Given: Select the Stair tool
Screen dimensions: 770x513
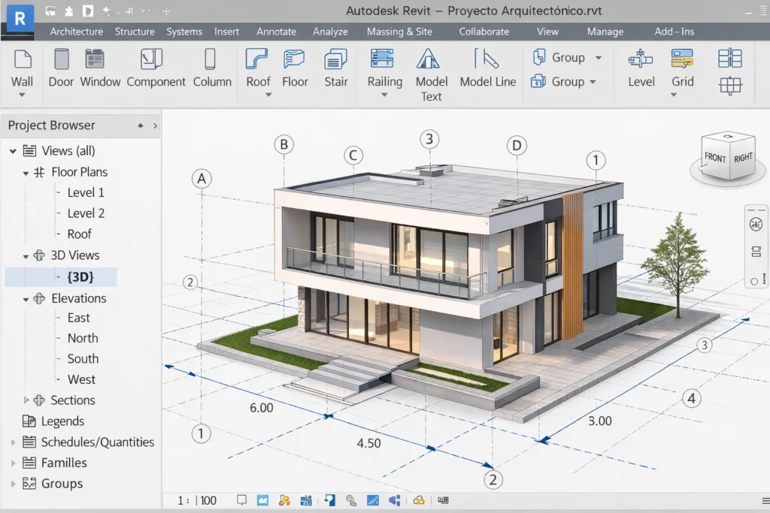Looking at the screenshot, I should click(x=335, y=66).
